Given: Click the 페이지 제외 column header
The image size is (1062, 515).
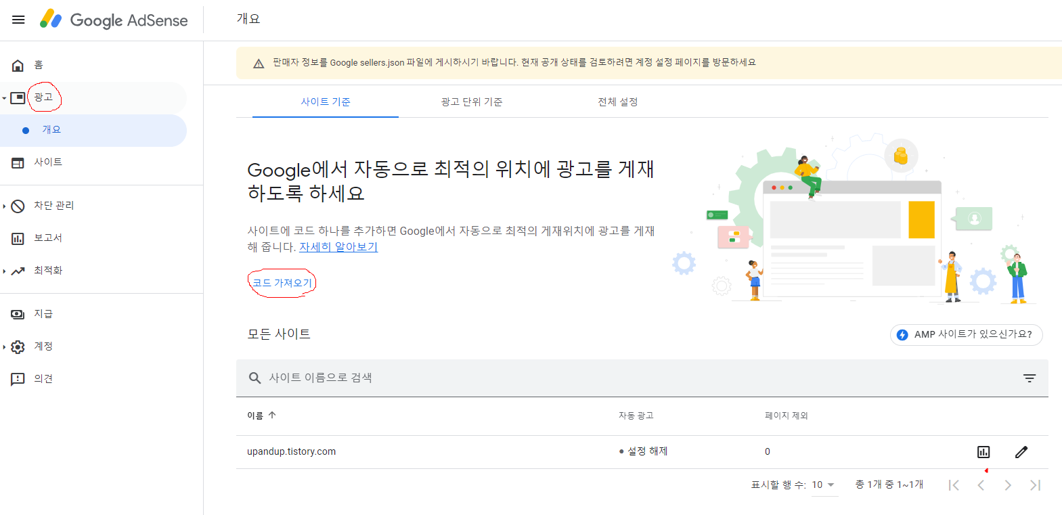Looking at the screenshot, I should point(786,416).
